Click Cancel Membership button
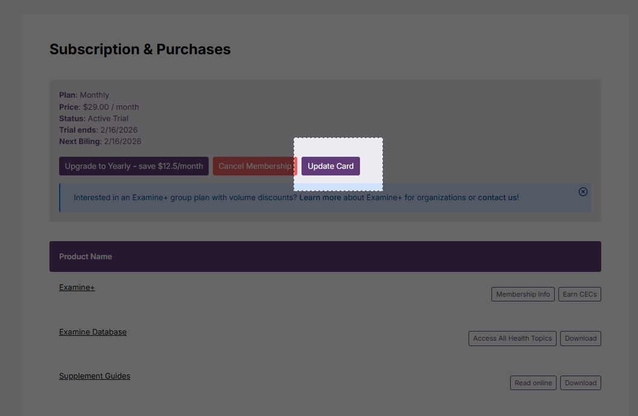The image size is (638, 416). 254,166
